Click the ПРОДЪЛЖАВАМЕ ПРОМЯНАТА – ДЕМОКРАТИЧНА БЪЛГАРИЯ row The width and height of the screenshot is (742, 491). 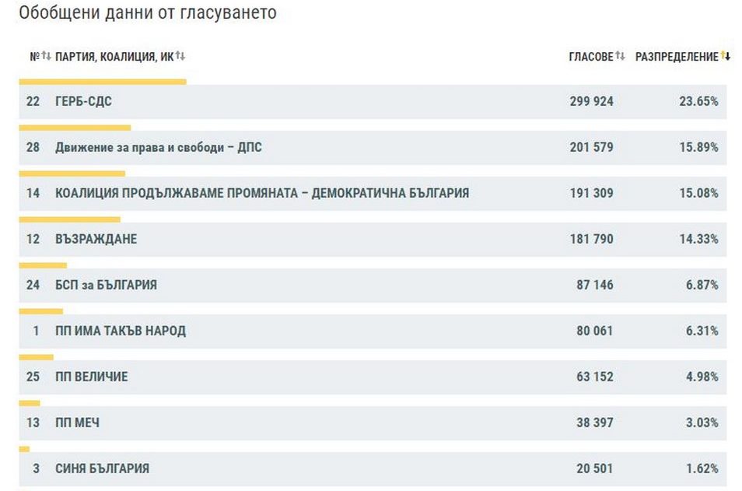tap(373, 194)
